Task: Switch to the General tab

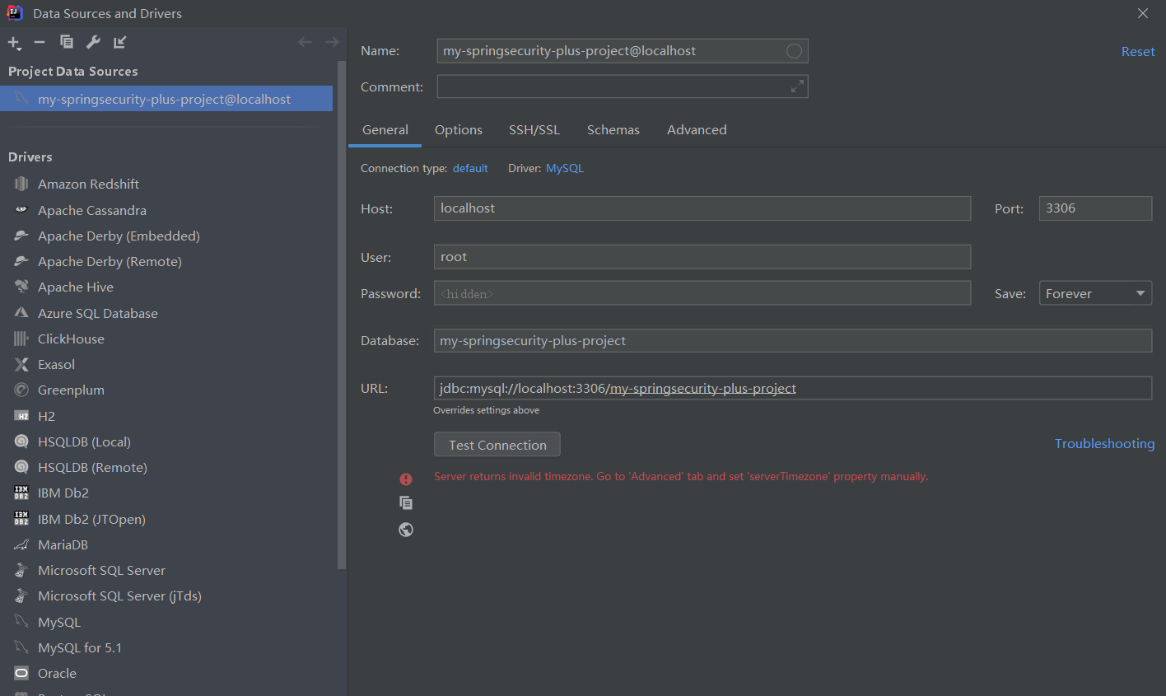Action: tap(385, 130)
